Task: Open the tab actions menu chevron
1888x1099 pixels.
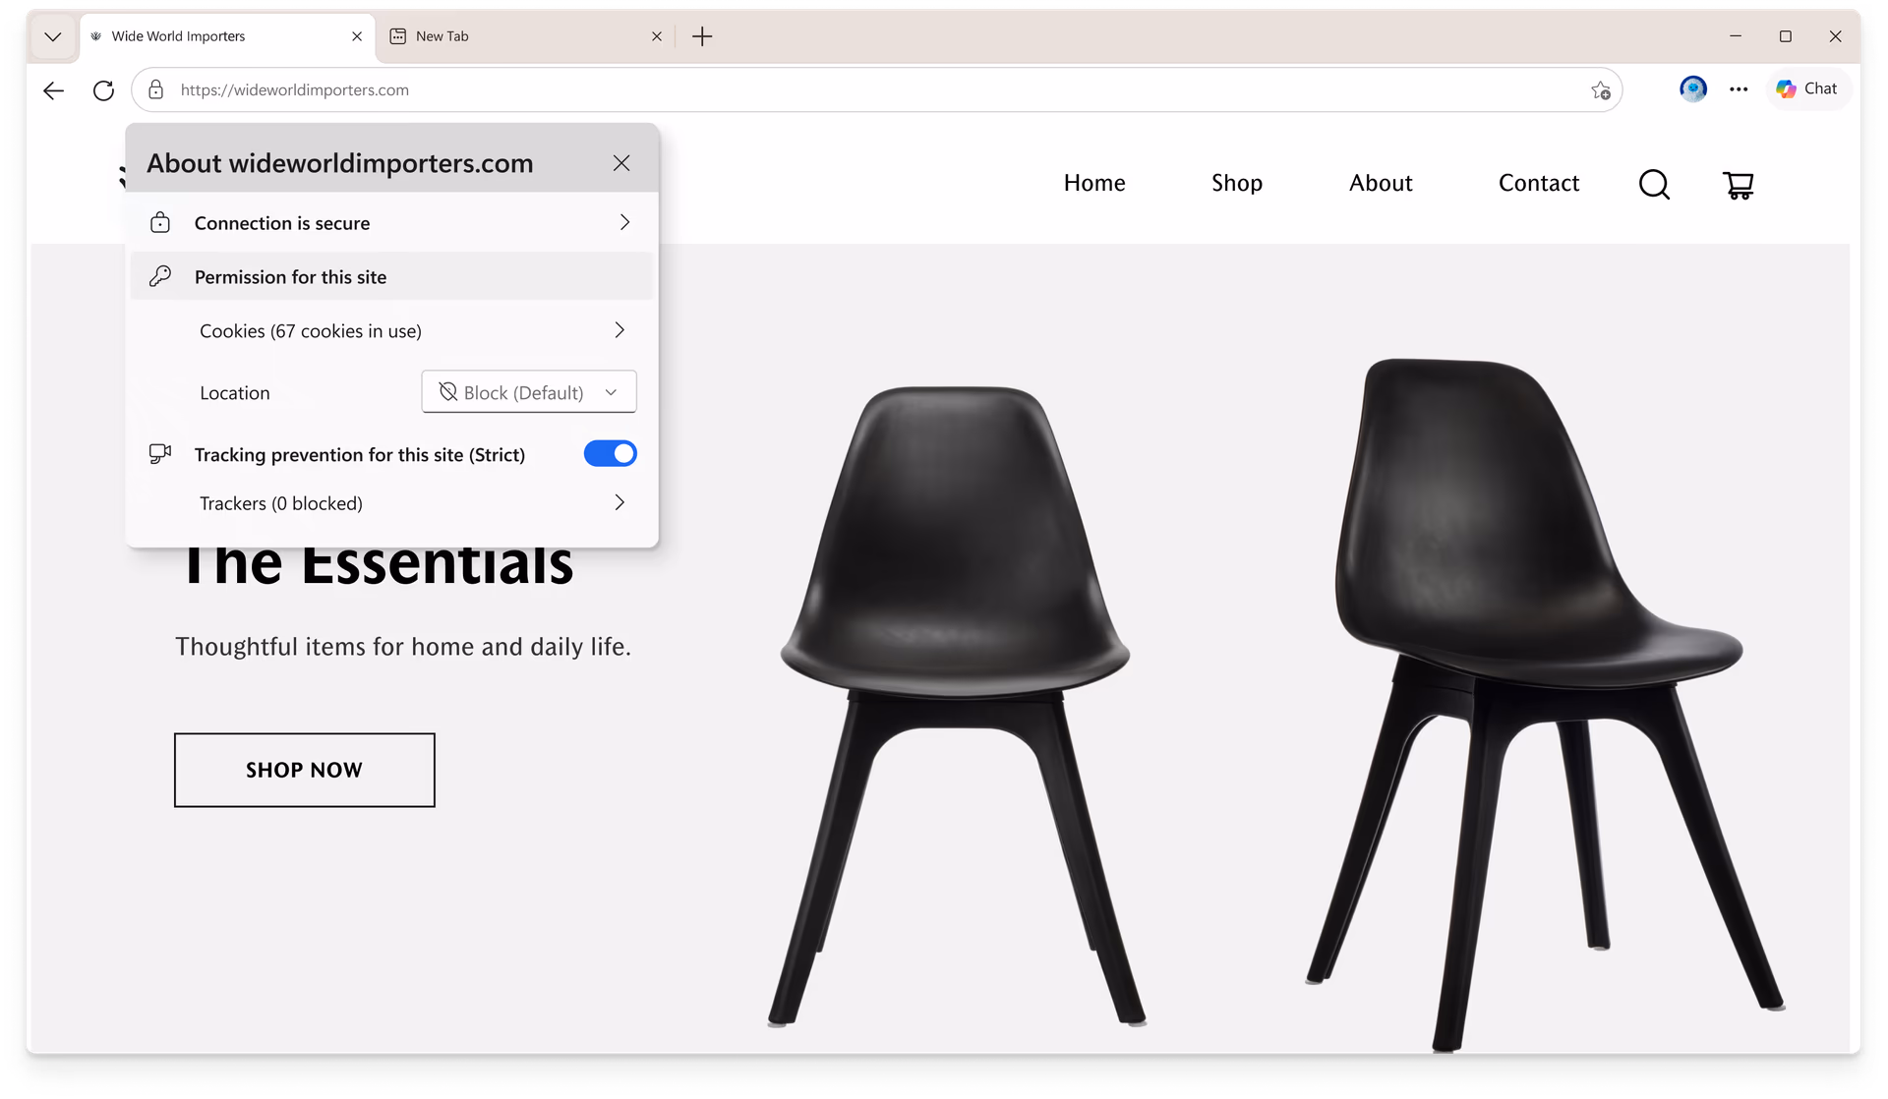Action: point(53,36)
